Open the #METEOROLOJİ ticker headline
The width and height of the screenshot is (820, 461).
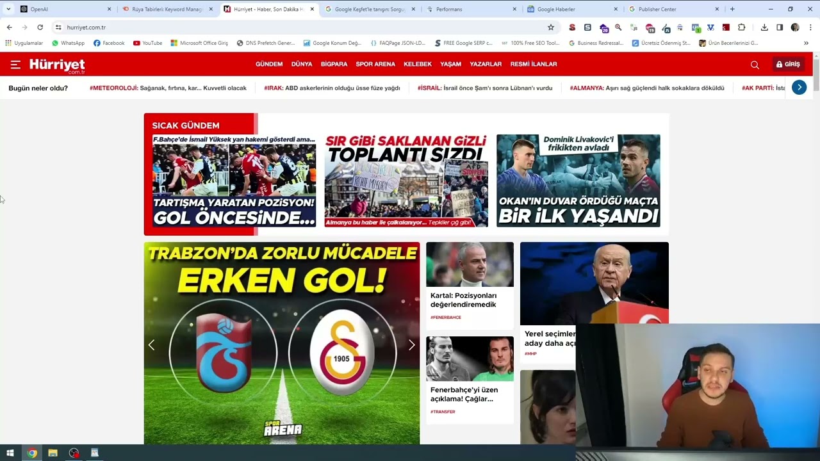[168, 88]
